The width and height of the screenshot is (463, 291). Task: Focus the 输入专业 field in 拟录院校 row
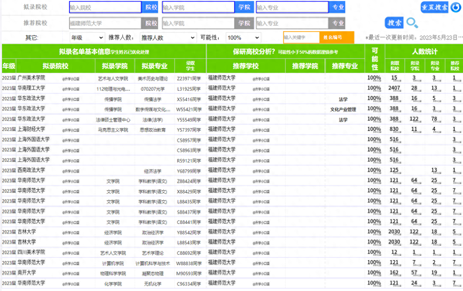(292, 7)
